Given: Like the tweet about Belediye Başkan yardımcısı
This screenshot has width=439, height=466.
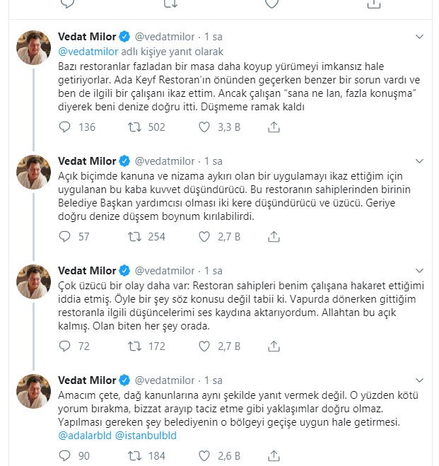Looking at the screenshot, I should click(204, 237).
